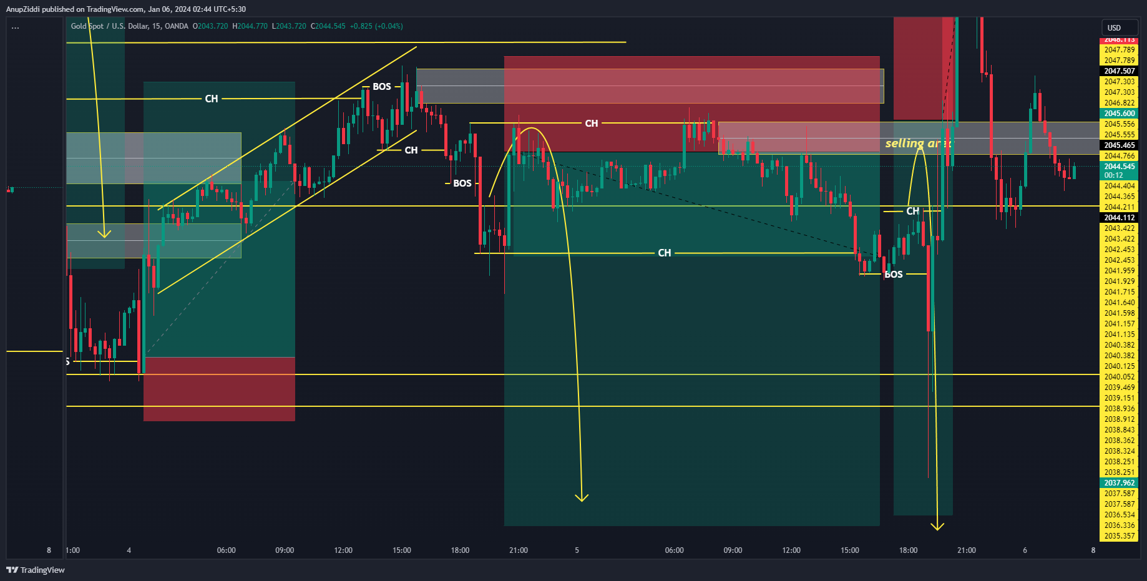Click the black price label 2045.465

click(1120, 145)
